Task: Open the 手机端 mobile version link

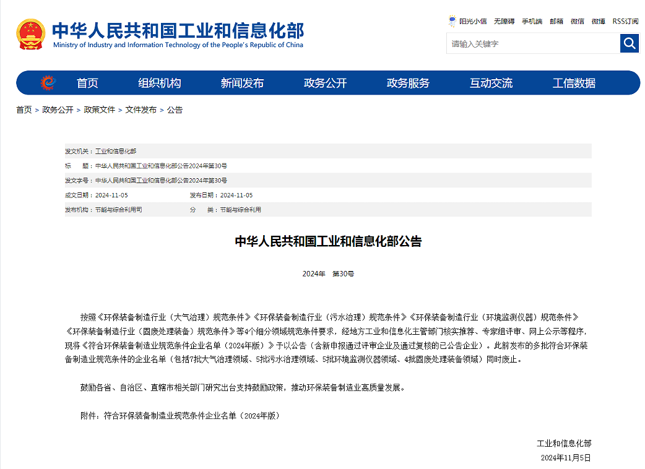Action: [532, 21]
